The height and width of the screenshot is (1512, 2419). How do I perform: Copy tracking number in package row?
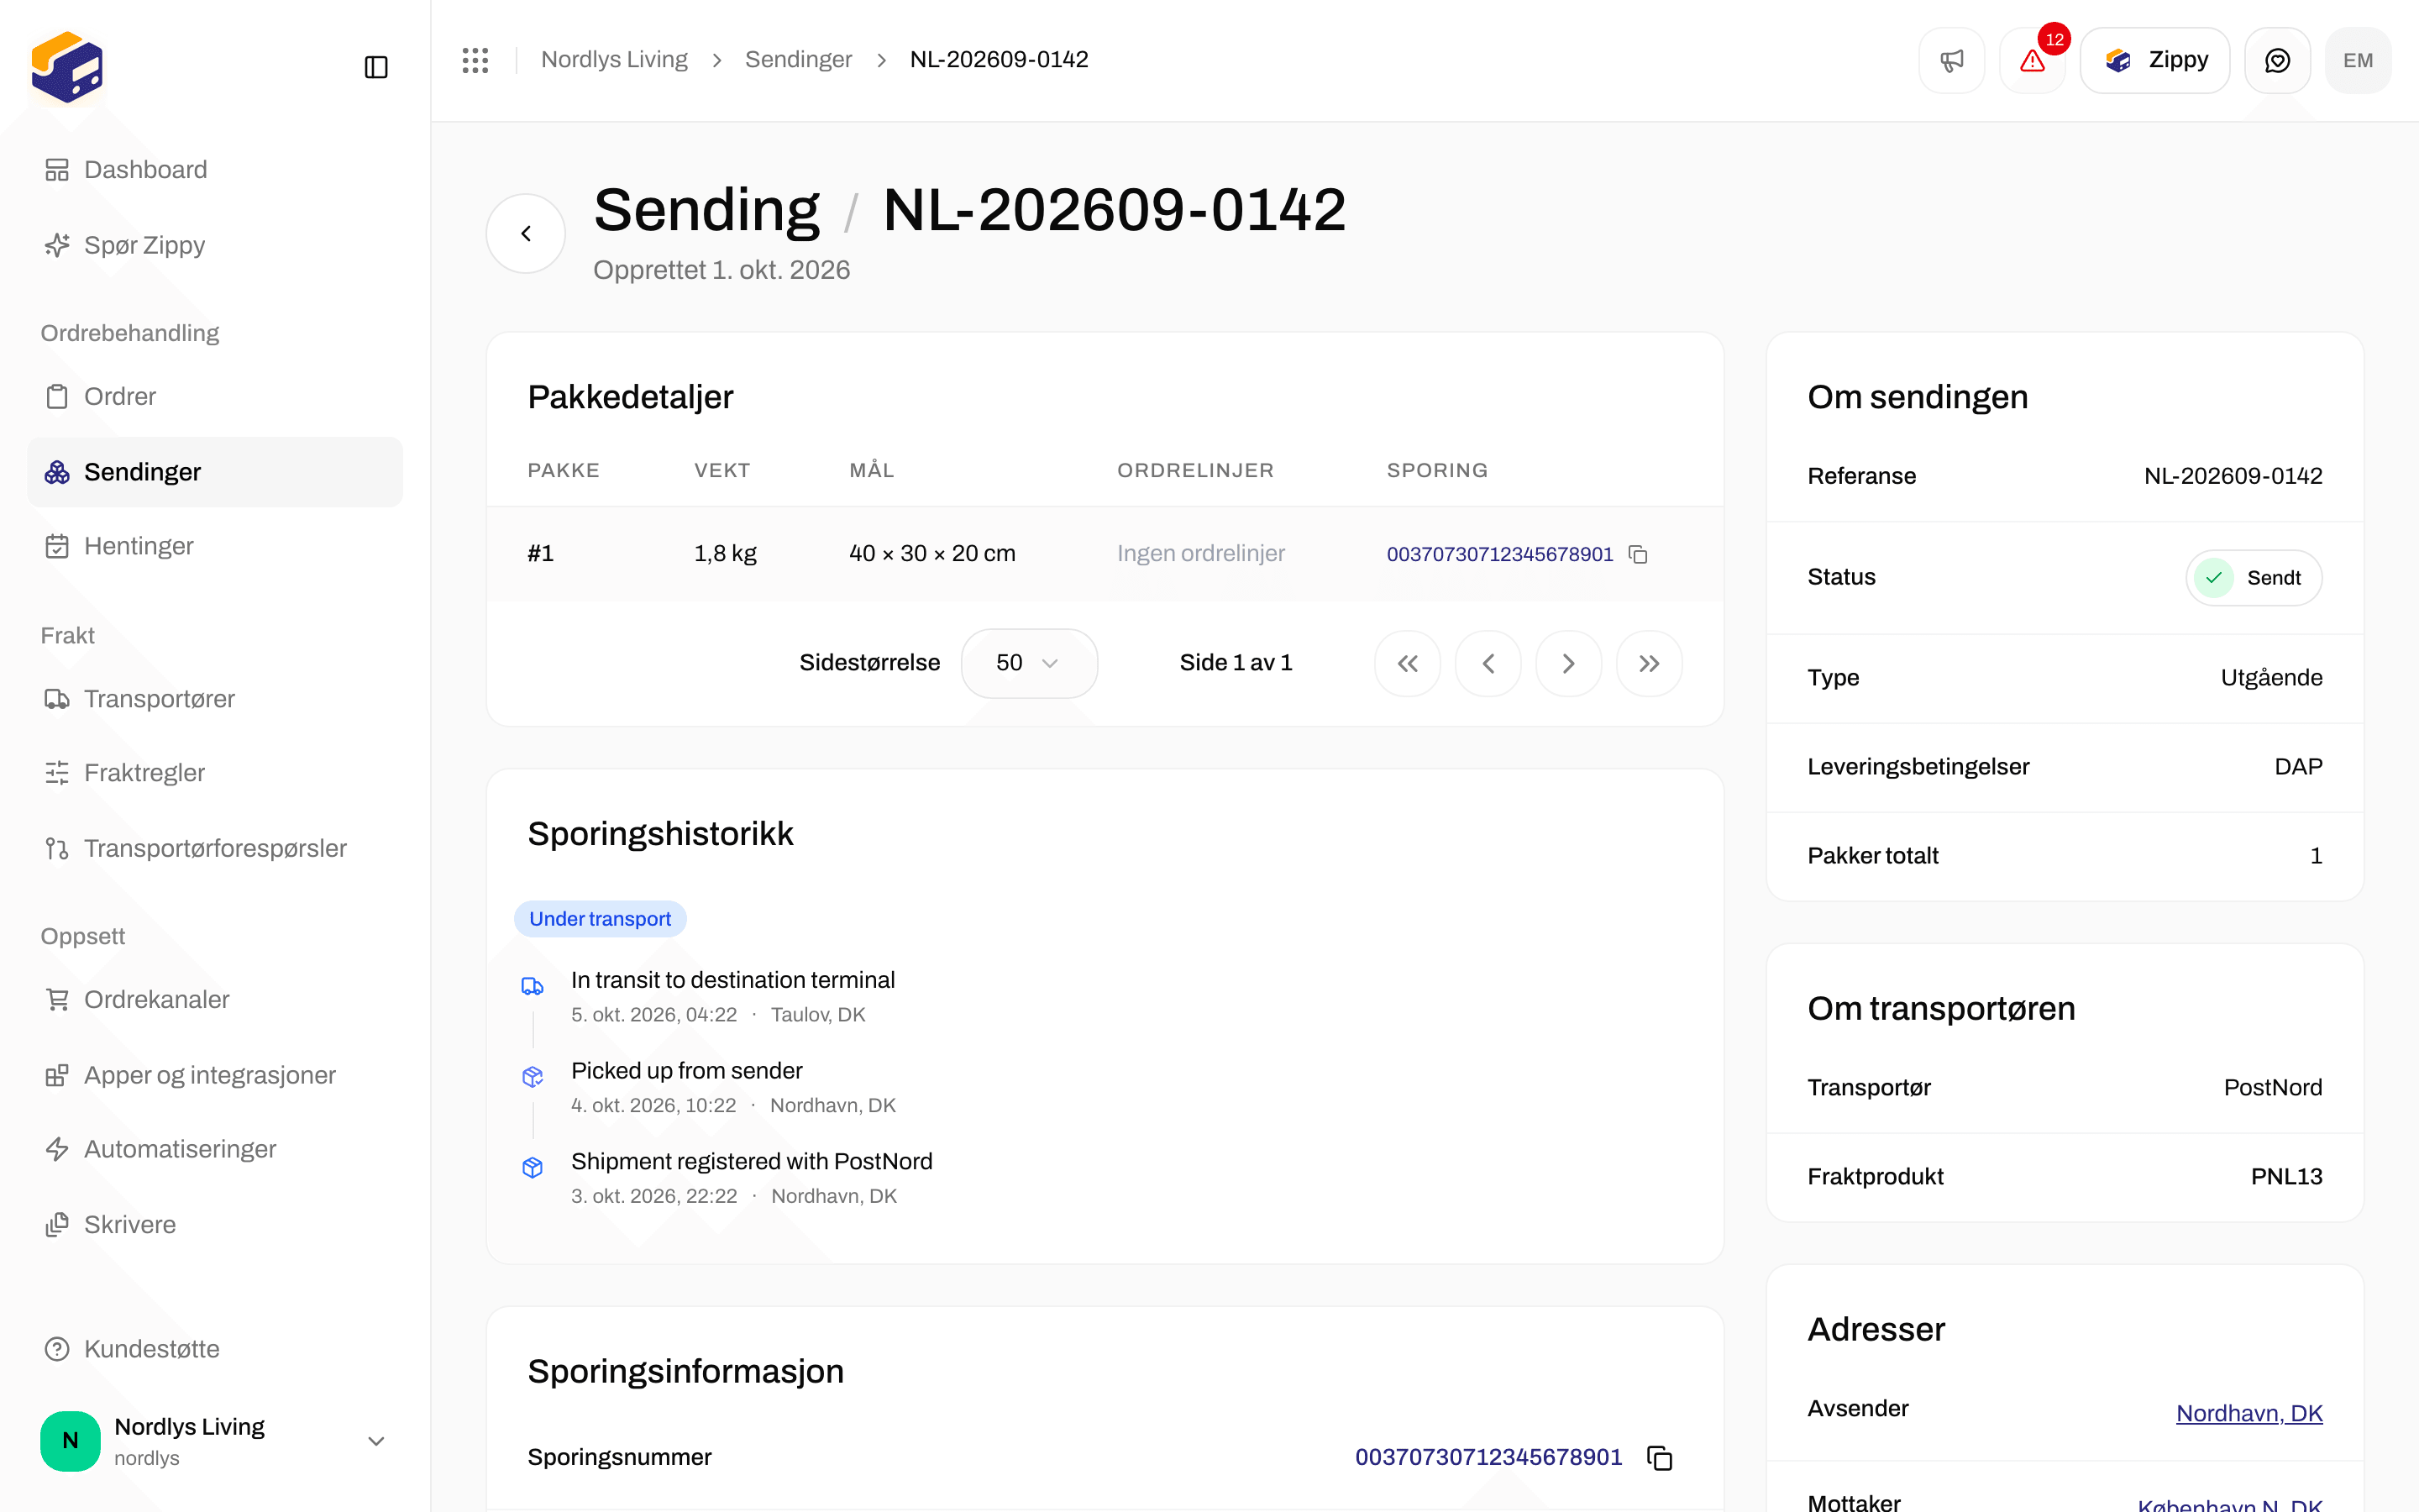(1639, 554)
